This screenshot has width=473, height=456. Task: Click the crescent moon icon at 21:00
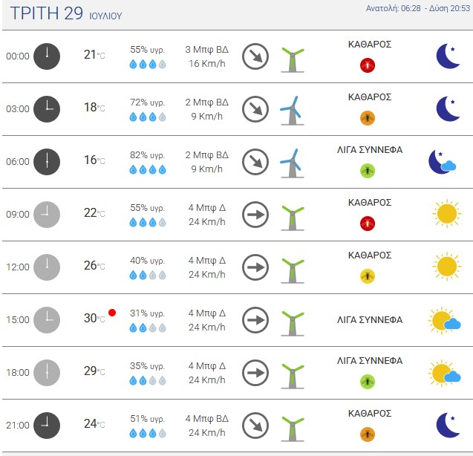(448, 425)
